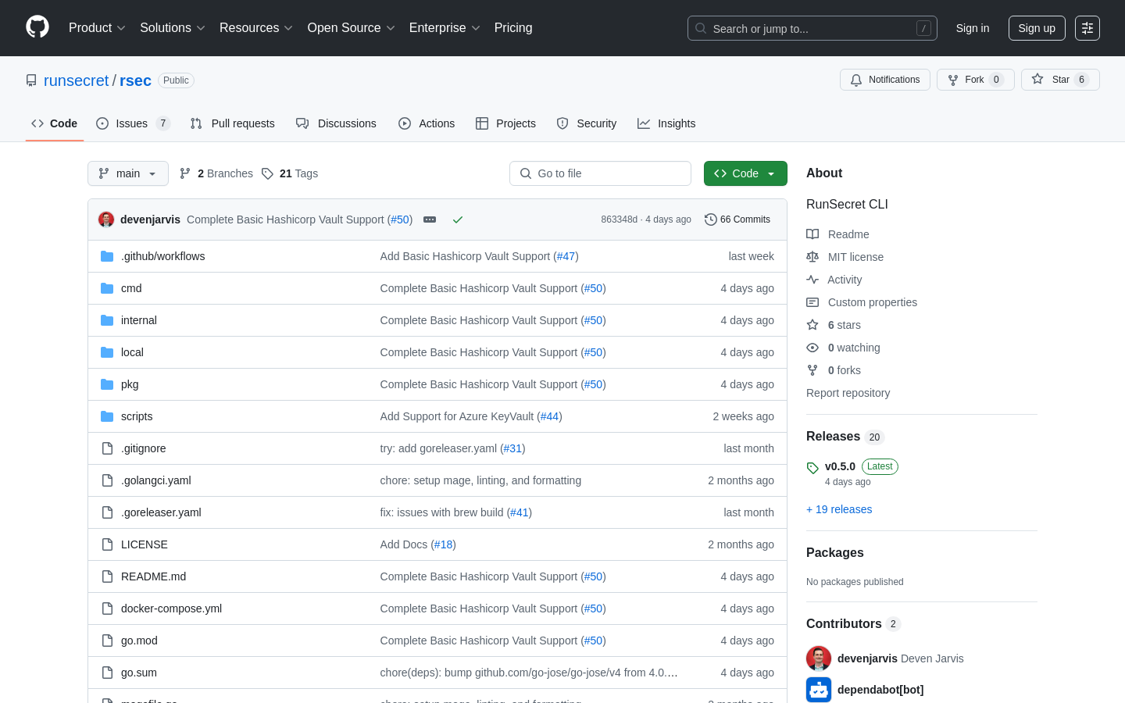This screenshot has height=703, width=1125.
Task: Expand the Enterprise menu
Action: tap(445, 28)
